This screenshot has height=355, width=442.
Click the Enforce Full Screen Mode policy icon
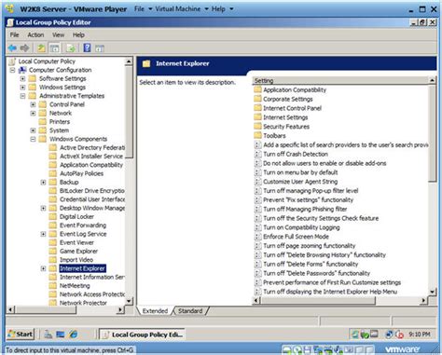257,237
